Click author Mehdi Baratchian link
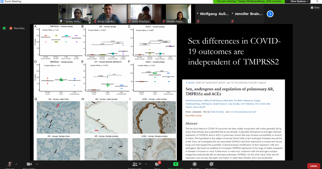 click(194, 101)
